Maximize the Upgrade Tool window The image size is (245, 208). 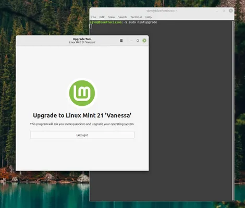pyautogui.click(x=138, y=41)
